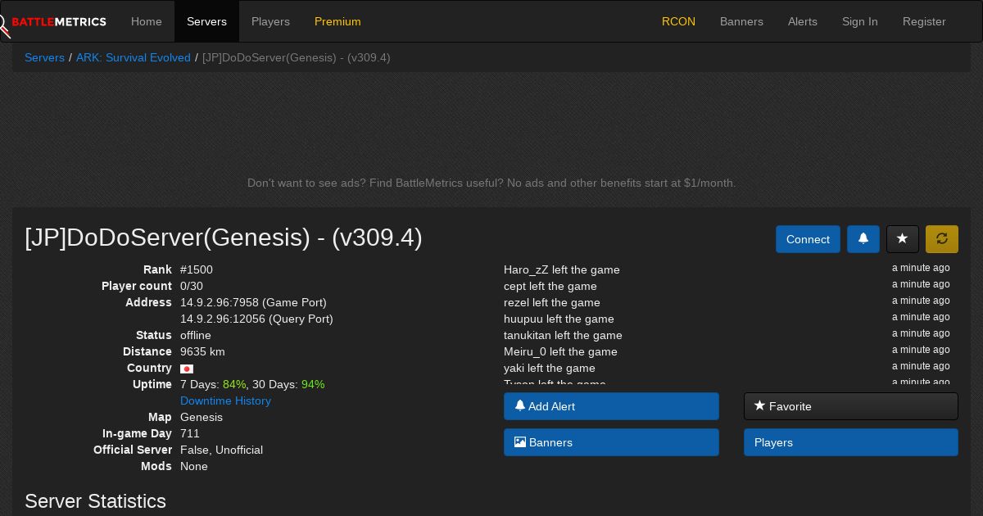Click the server name breadcrumb text
This screenshot has height=516, width=983.
(x=297, y=57)
